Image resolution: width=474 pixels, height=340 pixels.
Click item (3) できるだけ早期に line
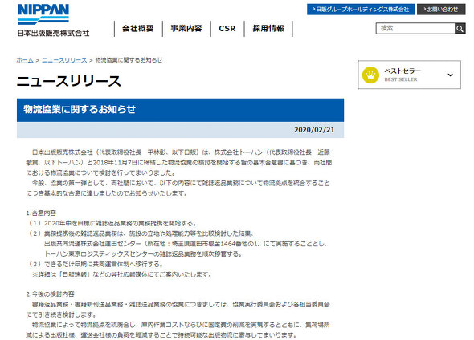tap(96, 264)
